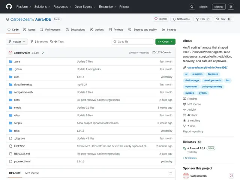Click the LICENSE file icon

coord(10,146)
